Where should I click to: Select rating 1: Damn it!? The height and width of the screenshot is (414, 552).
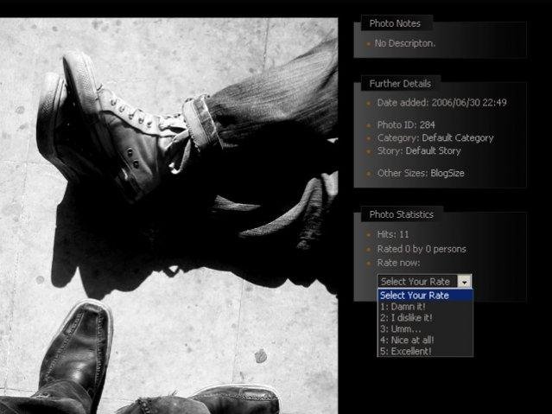pos(425,307)
